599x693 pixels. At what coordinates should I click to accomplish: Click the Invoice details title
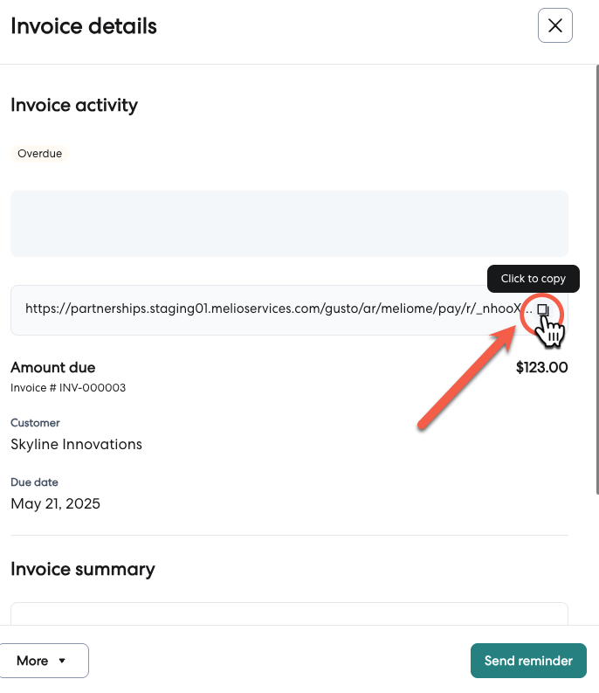[84, 26]
